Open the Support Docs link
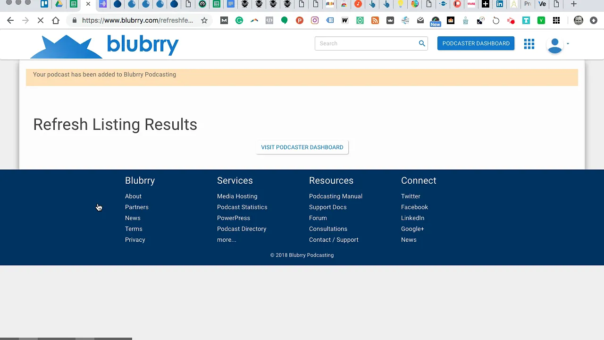 click(x=327, y=207)
